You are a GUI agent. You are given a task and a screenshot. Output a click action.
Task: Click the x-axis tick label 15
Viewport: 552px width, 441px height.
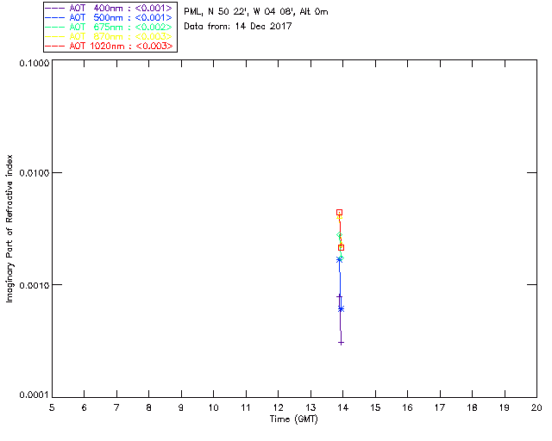coord(375,408)
